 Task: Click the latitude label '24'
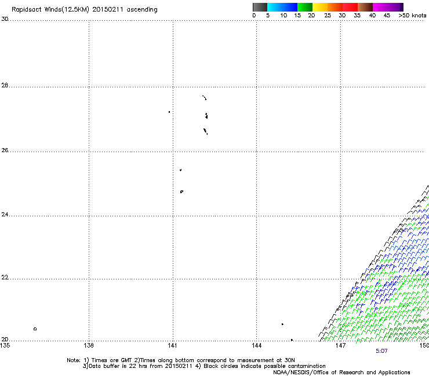(x=5, y=215)
